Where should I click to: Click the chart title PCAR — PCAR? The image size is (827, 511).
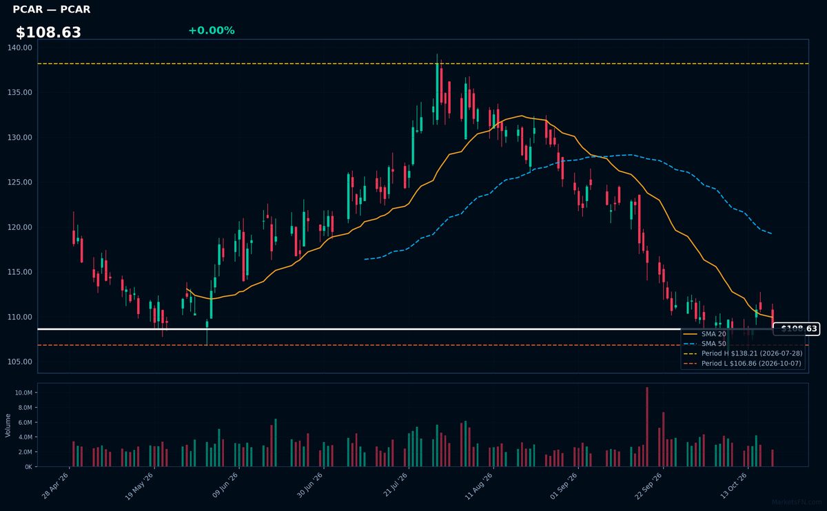(x=51, y=10)
